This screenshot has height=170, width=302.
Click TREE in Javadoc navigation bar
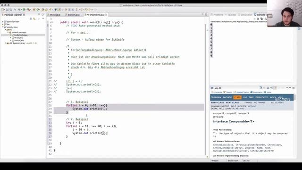click(x=251, y=98)
